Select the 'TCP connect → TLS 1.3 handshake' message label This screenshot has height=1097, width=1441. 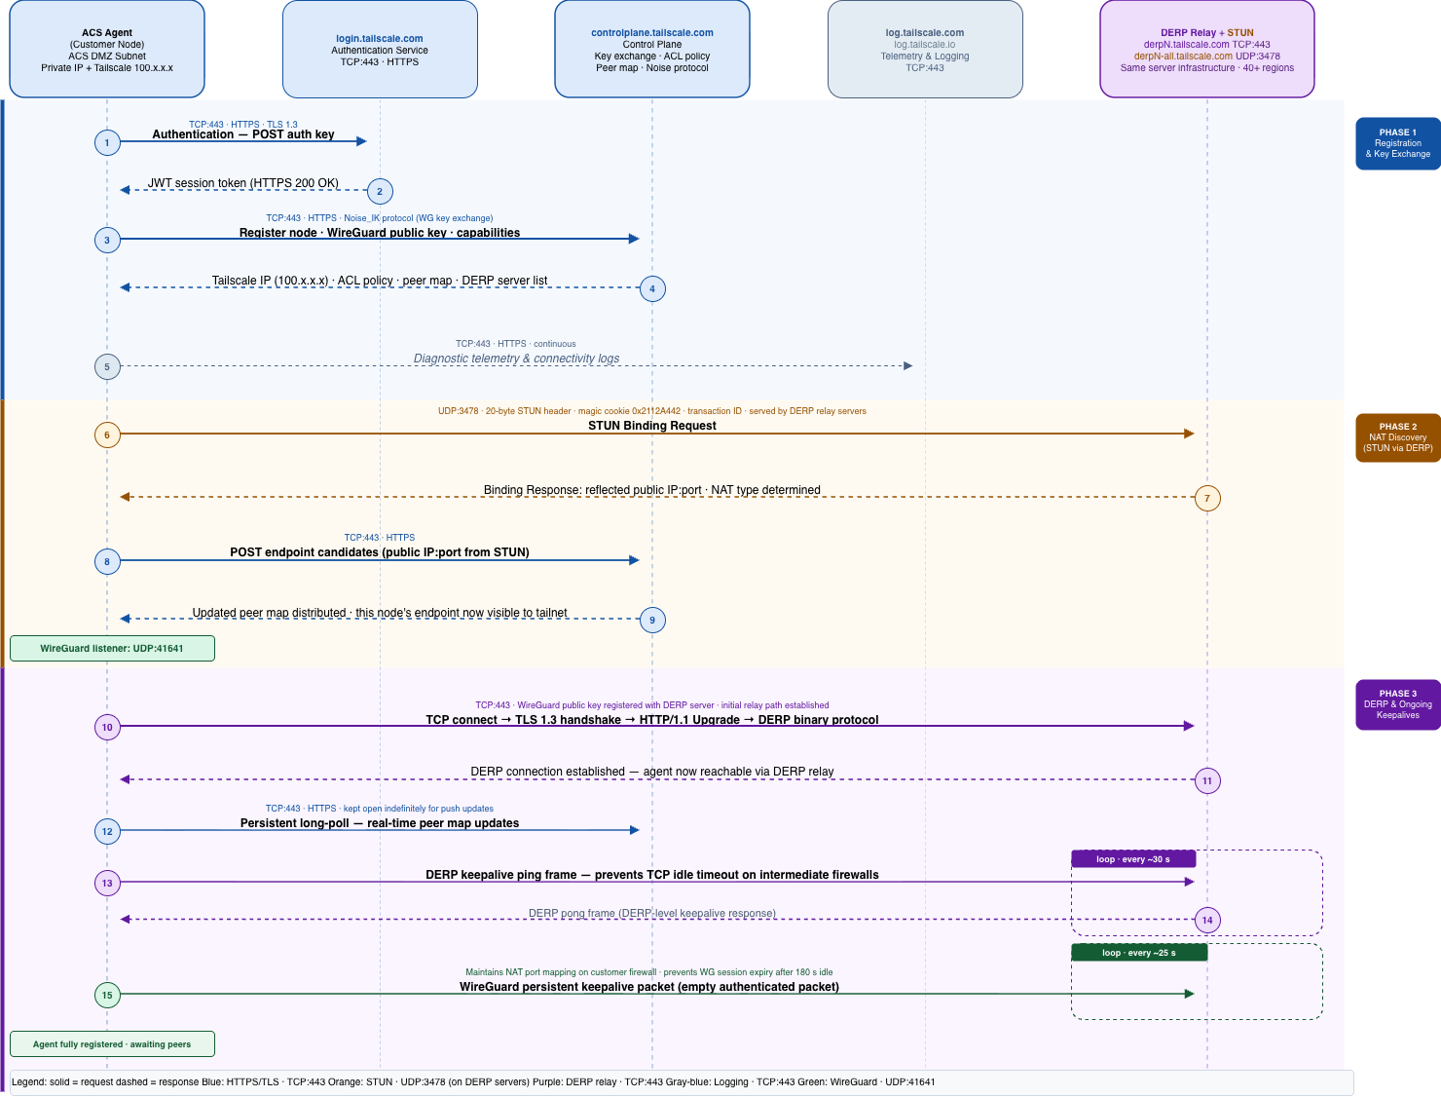pos(652,720)
